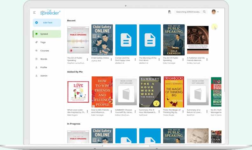The width and height of the screenshot is (252, 150).
Task: Click the user profile avatar
Action: coord(213,12)
